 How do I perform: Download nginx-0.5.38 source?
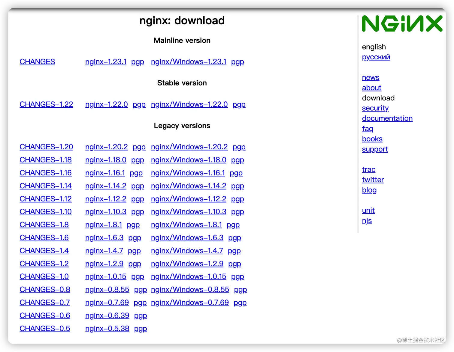click(107, 329)
